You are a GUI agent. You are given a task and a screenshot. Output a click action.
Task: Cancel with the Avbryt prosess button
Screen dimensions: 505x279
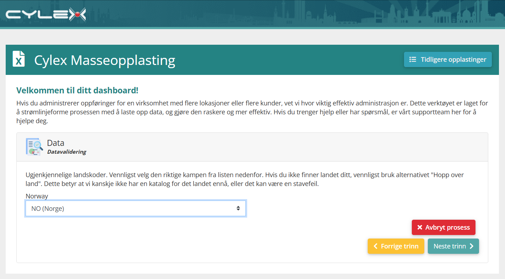pos(443,228)
